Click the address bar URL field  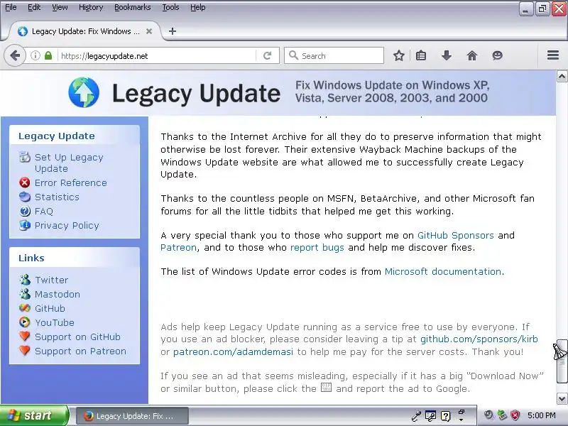pos(158,56)
